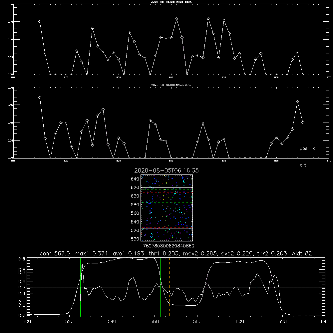
Task: Click y-axis label 520 beside the pixel image
Action: pyautogui.click(x=135, y=230)
